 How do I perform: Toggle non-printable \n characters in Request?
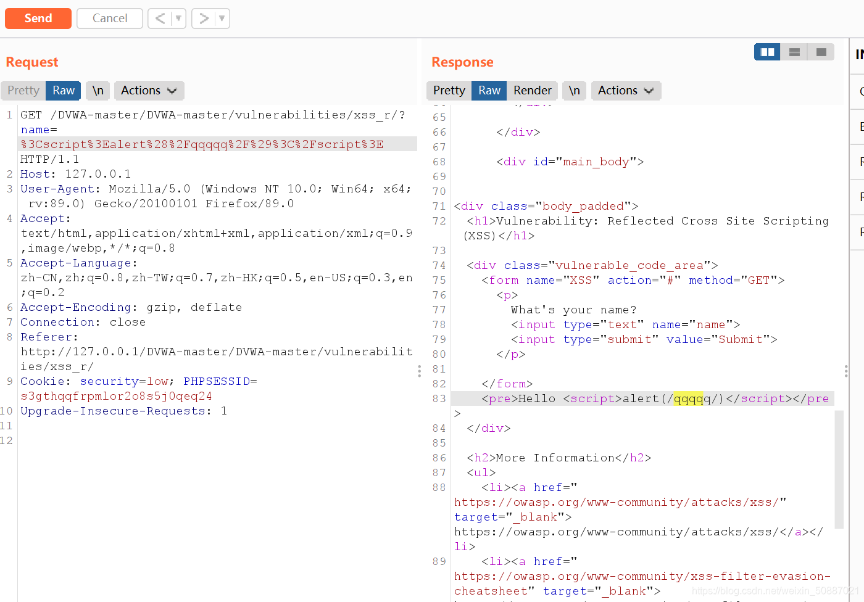pyautogui.click(x=98, y=91)
